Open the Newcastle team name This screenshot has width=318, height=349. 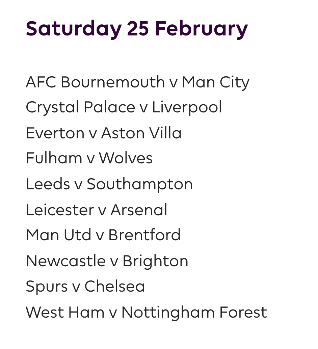(x=66, y=261)
